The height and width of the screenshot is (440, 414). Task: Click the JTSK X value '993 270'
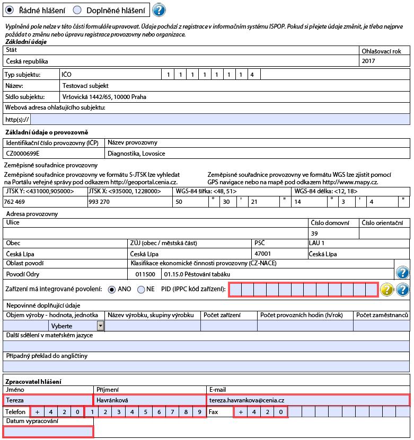(99, 202)
